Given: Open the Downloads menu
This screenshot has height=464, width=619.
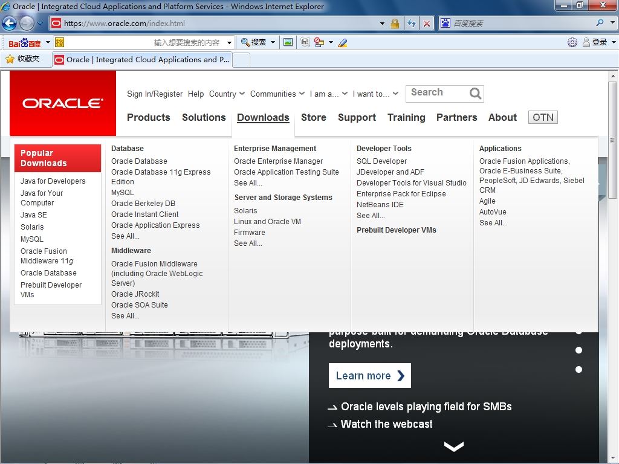Looking at the screenshot, I should coord(263,117).
